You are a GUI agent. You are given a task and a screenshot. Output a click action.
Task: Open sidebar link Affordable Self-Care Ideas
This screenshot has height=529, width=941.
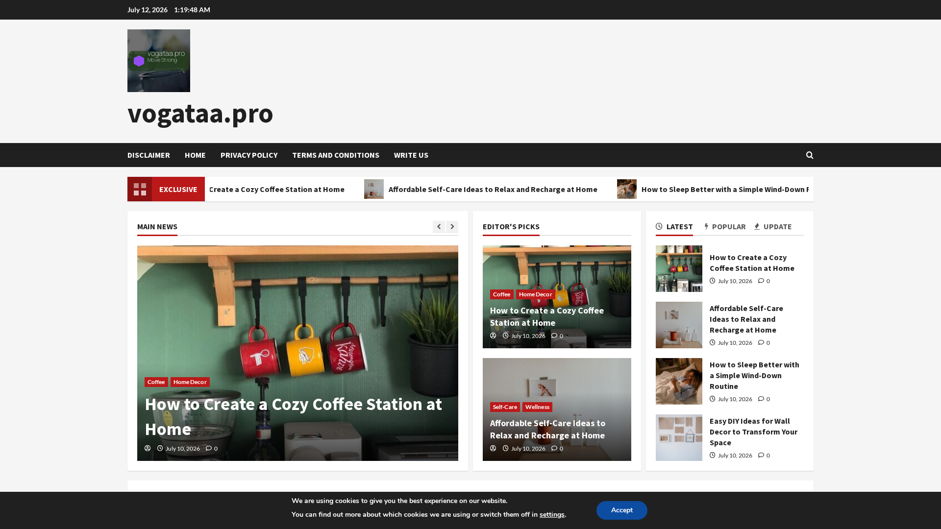746,319
